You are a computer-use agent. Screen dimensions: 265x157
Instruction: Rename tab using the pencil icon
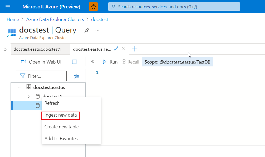116,49
